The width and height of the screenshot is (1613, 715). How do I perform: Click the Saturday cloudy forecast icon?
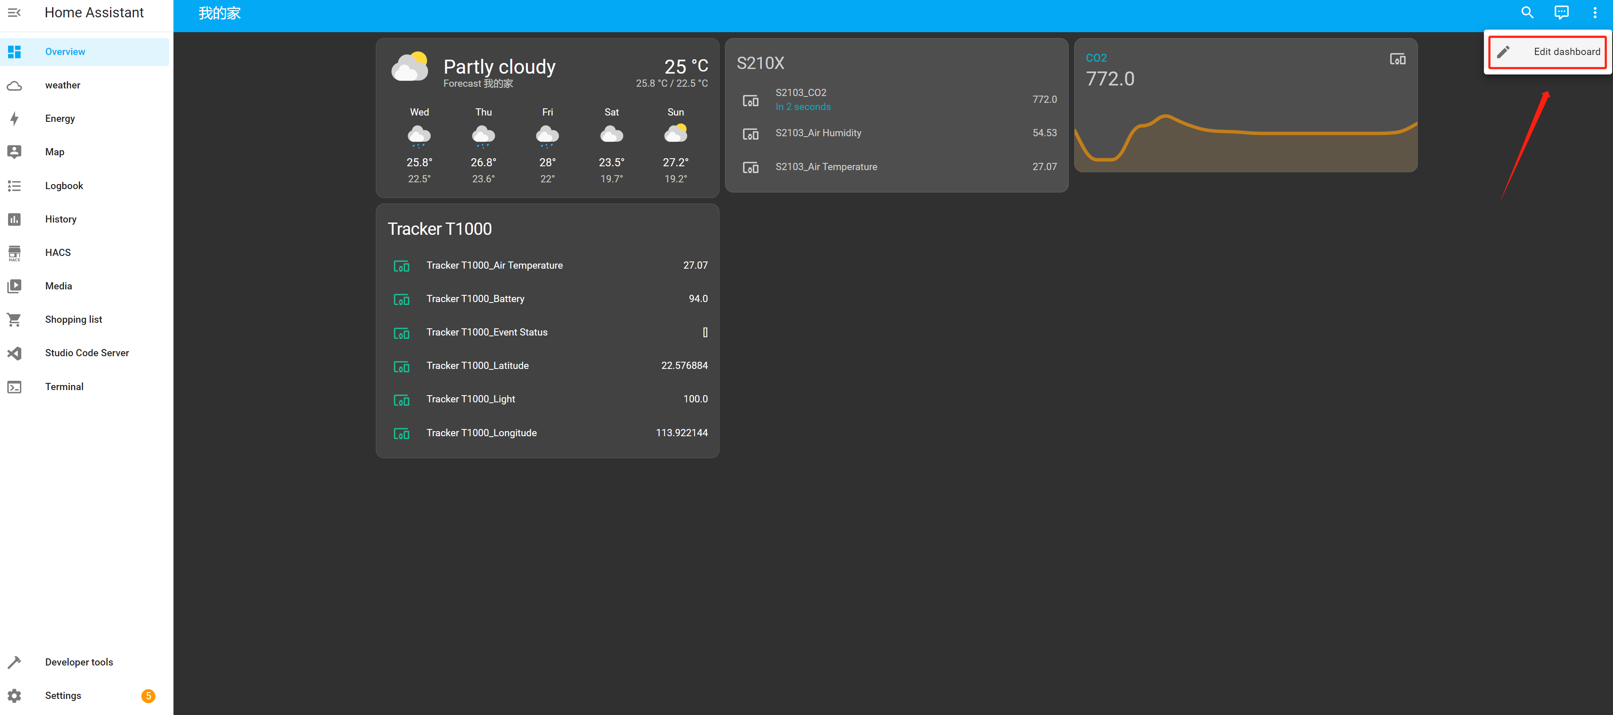[612, 134]
